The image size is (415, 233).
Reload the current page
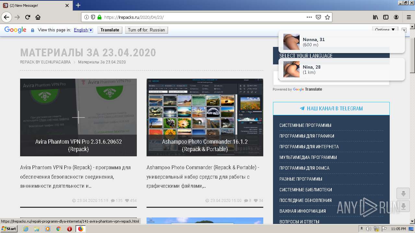(28, 17)
